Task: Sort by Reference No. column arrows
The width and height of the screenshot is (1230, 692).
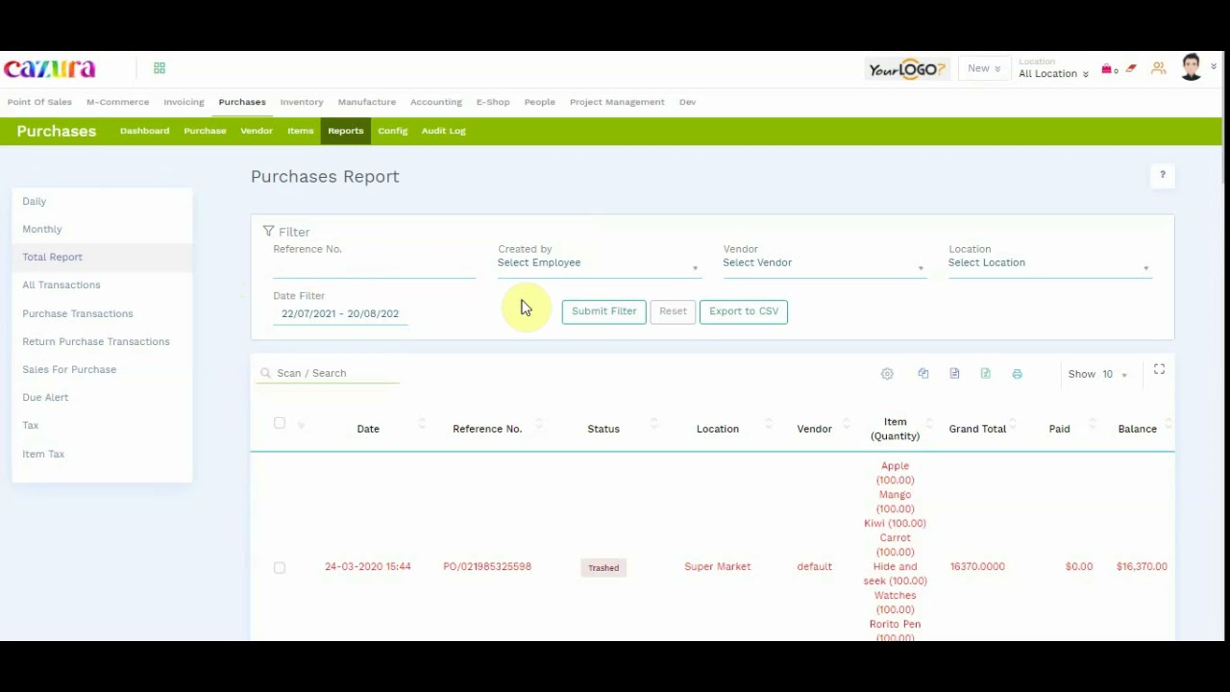Action: (538, 424)
